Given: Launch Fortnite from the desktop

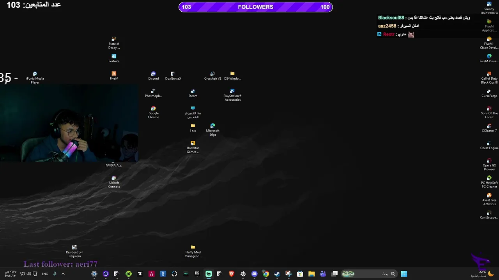Looking at the screenshot, I should 114,58.
